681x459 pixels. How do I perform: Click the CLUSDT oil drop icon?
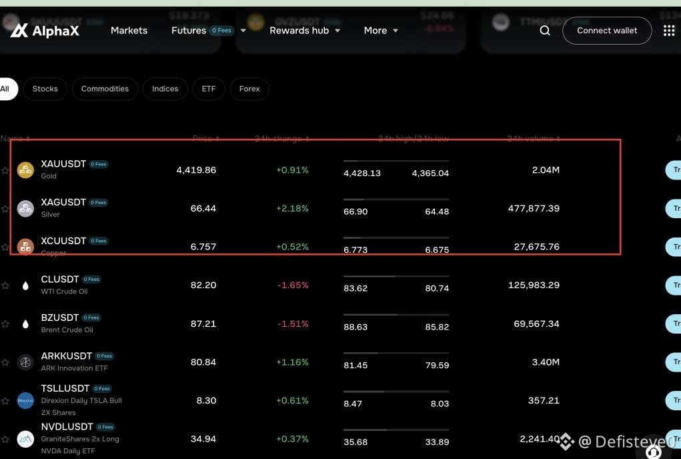(25, 286)
